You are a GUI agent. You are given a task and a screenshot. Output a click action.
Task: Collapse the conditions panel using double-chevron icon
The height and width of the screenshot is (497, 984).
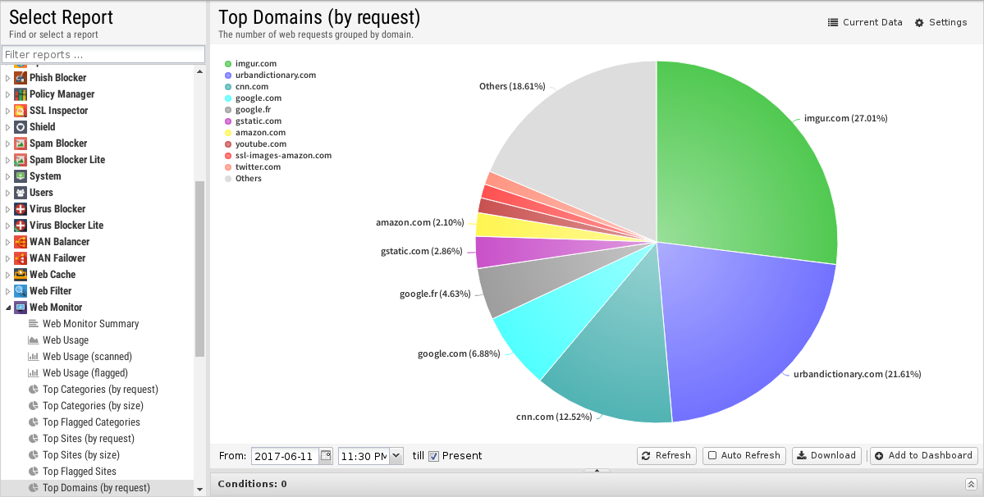tap(971, 484)
